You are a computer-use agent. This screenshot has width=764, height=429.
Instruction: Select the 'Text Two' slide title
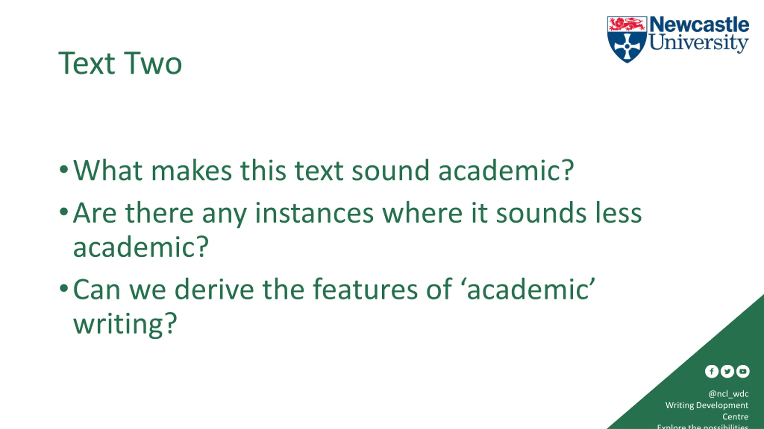click(120, 63)
